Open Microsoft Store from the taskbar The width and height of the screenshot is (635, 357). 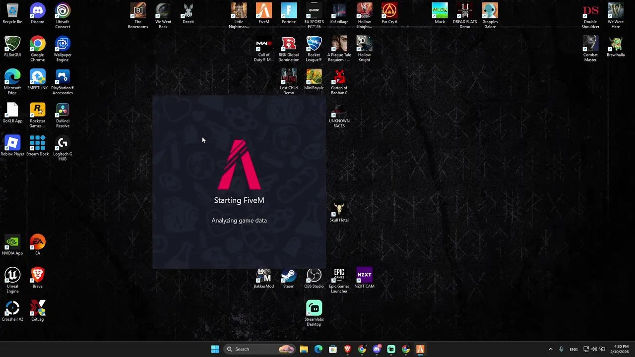click(333, 349)
